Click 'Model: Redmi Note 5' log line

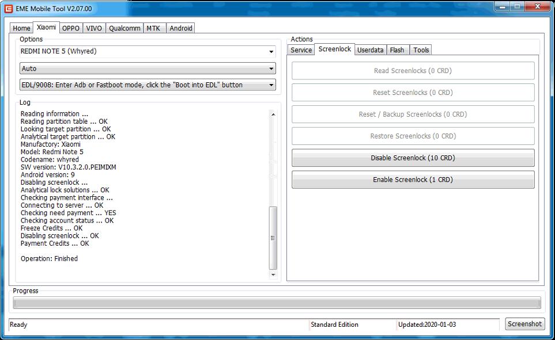coord(52,152)
